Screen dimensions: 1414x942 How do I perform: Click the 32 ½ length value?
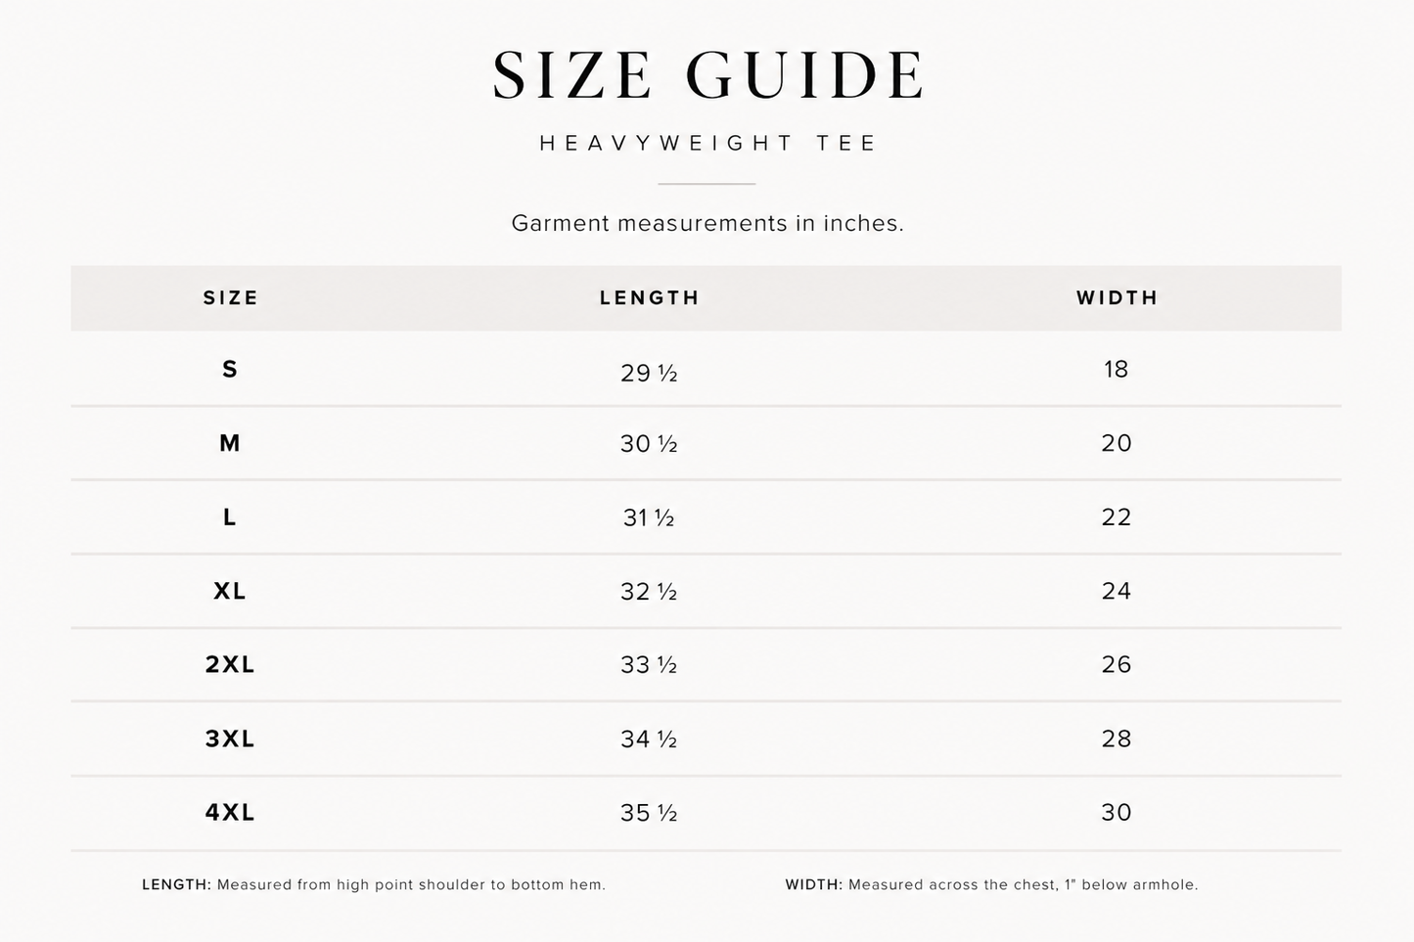coord(649,592)
